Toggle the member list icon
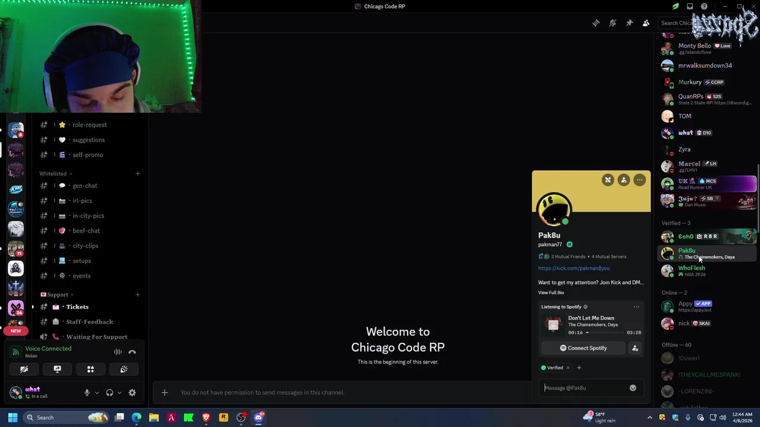 [x=646, y=23]
